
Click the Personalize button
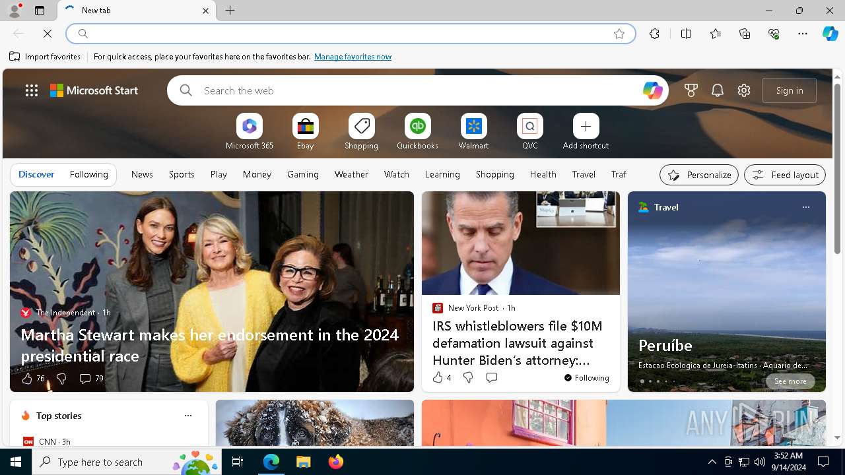pyautogui.click(x=699, y=175)
